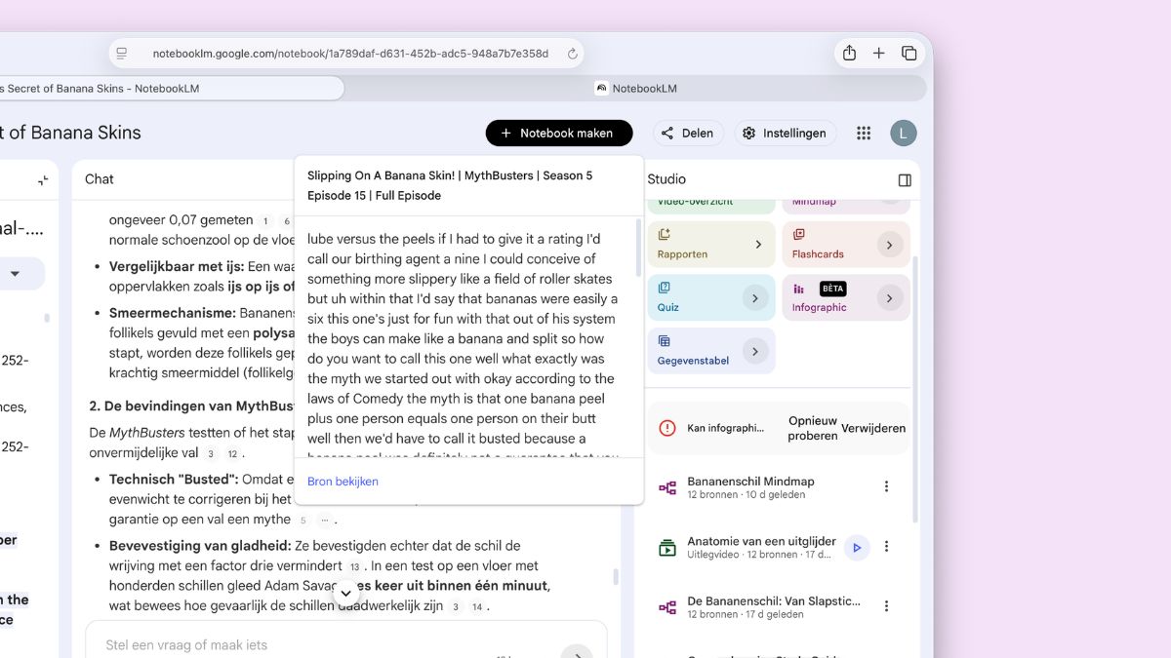The width and height of the screenshot is (1171, 658).
Task: Jump to bottom of chat with down arrow
Action: coord(345,593)
